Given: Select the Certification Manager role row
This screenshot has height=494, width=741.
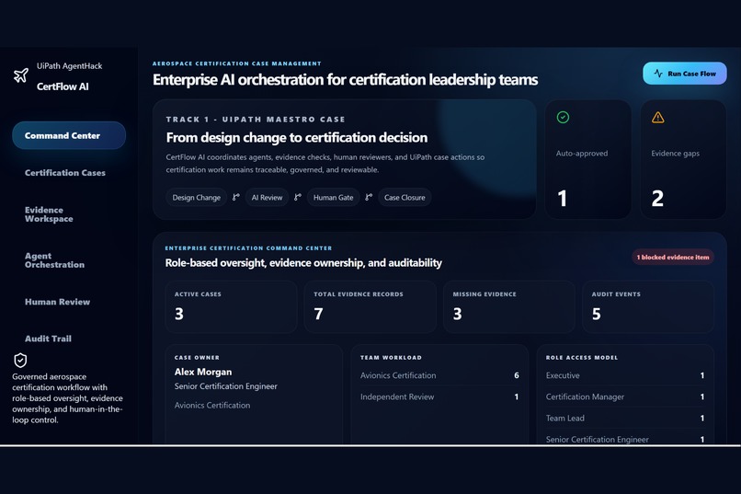Looking at the screenshot, I should coord(625,396).
